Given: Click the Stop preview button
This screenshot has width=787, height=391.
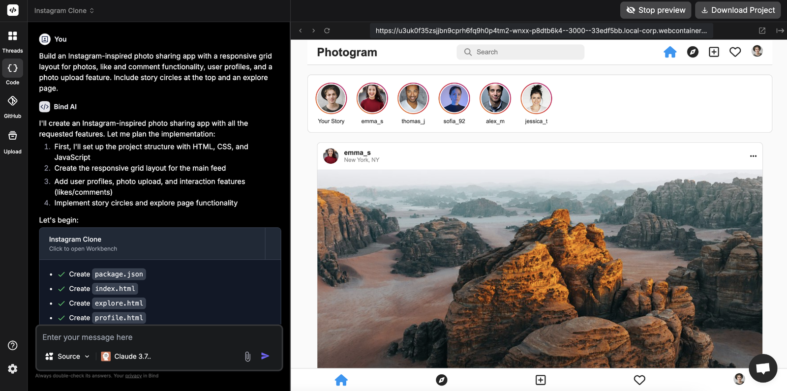Looking at the screenshot, I should pyautogui.click(x=656, y=10).
